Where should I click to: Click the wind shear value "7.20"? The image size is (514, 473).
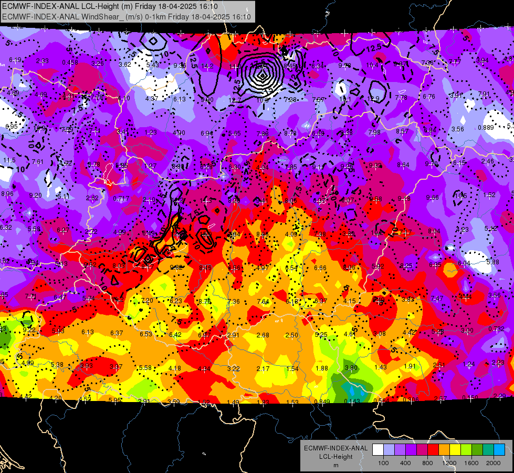pyautogui.click(x=147, y=300)
